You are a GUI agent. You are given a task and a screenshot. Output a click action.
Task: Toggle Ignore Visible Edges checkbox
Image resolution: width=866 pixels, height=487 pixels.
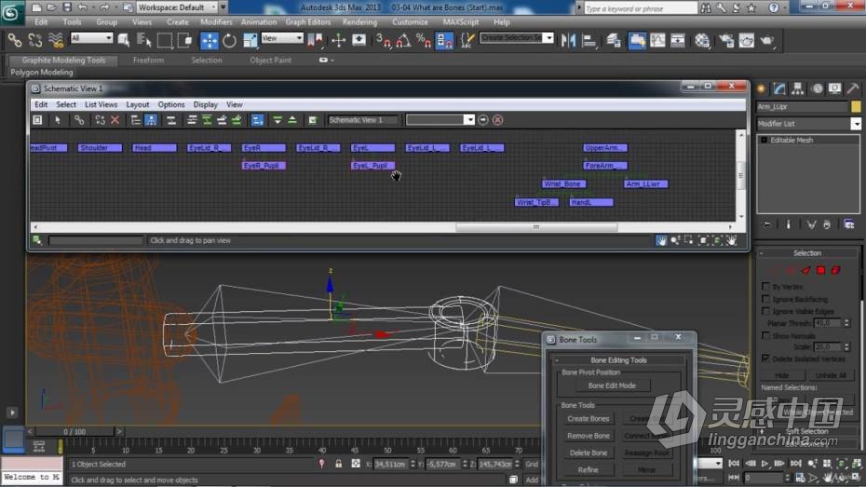point(765,311)
